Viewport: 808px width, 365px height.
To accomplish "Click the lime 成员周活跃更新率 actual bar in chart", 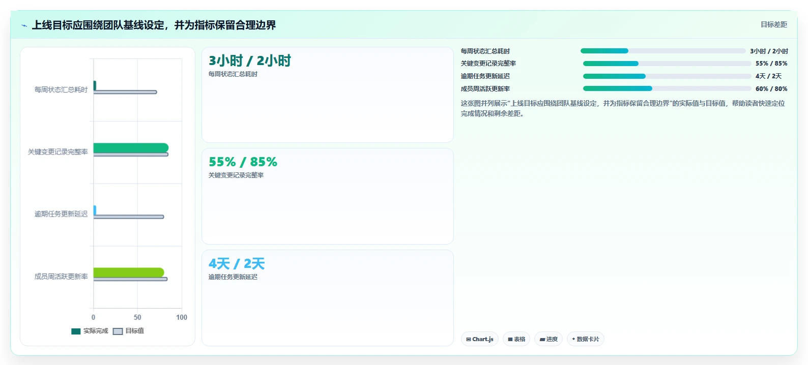I will pyautogui.click(x=129, y=272).
